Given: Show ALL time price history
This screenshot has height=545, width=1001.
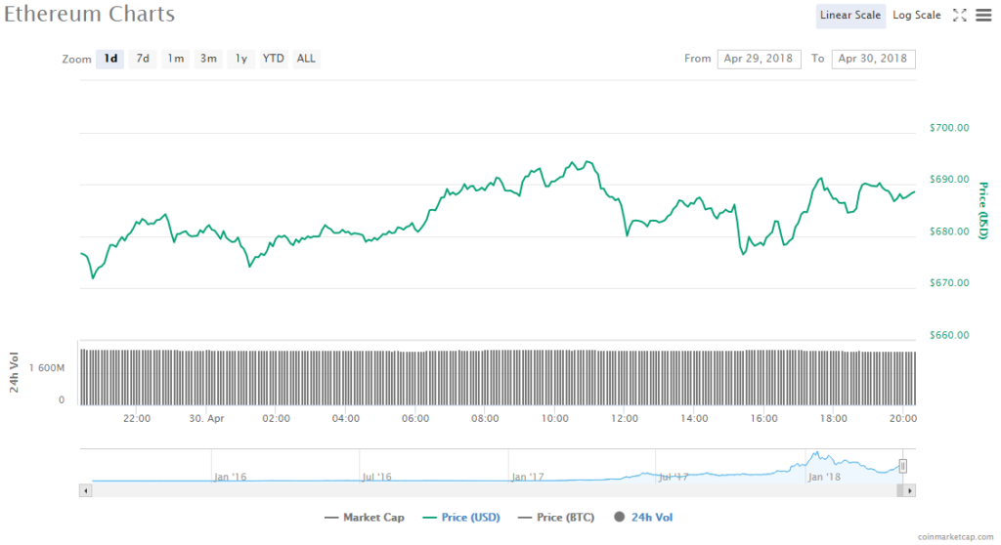Looking at the screenshot, I should [x=306, y=59].
